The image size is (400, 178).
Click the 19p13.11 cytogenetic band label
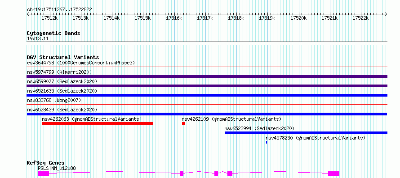(x=38, y=39)
